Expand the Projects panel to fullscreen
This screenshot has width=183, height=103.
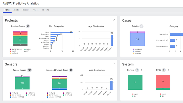[x=114, y=20]
